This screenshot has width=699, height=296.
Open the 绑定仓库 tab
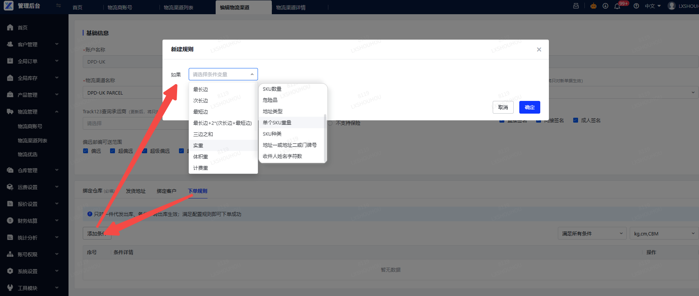point(98,191)
